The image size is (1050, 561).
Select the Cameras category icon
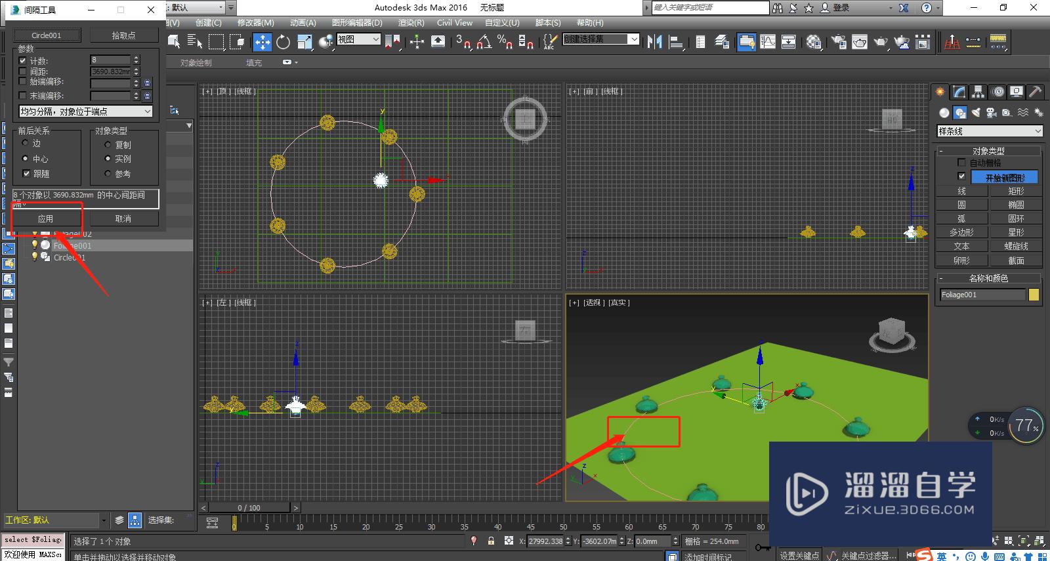tap(991, 113)
